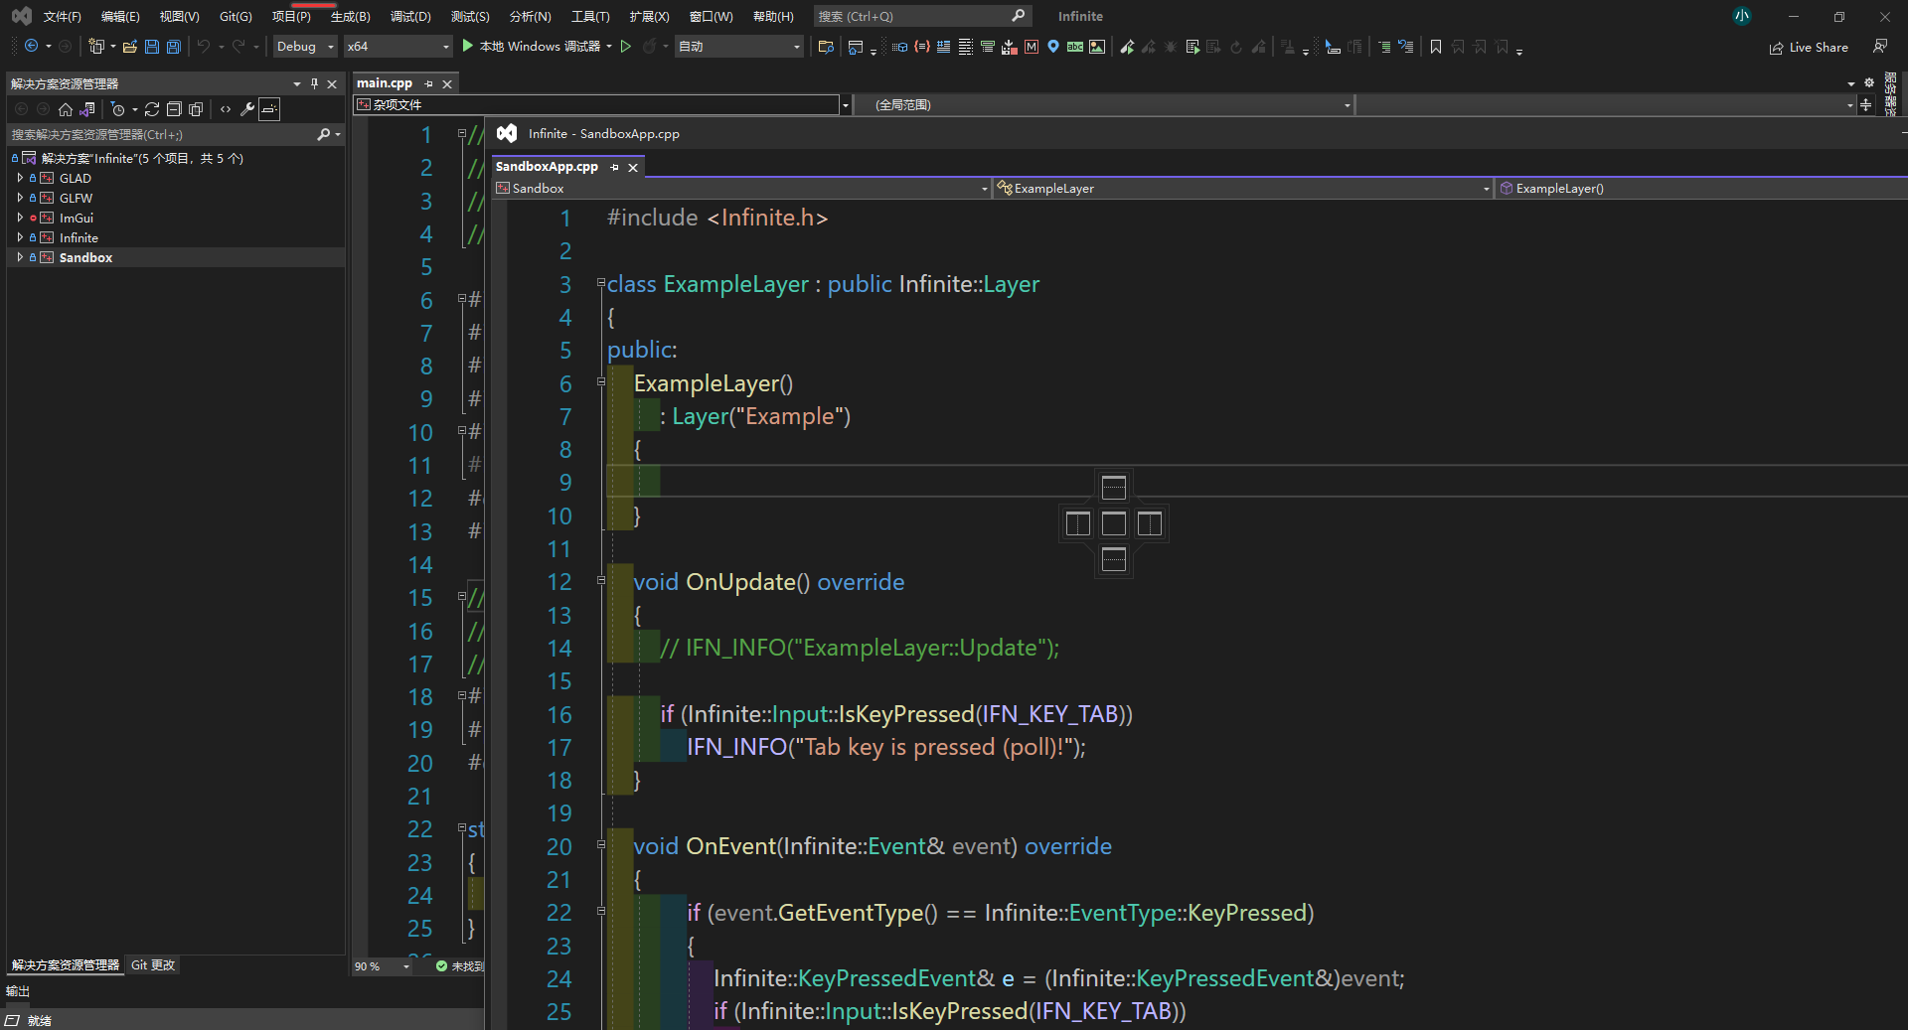This screenshot has width=1908, height=1030.
Task: Click the image picture toolbar icon
Action: click(x=1097, y=47)
